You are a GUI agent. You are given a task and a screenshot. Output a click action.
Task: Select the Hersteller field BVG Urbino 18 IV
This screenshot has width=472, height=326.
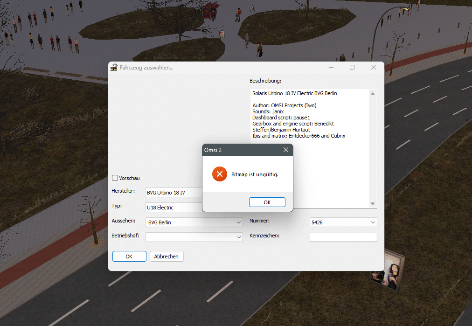[x=174, y=193]
